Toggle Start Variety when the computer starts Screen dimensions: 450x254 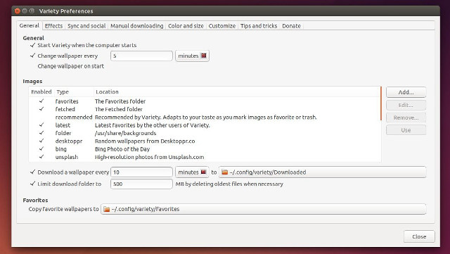[33, 45]
